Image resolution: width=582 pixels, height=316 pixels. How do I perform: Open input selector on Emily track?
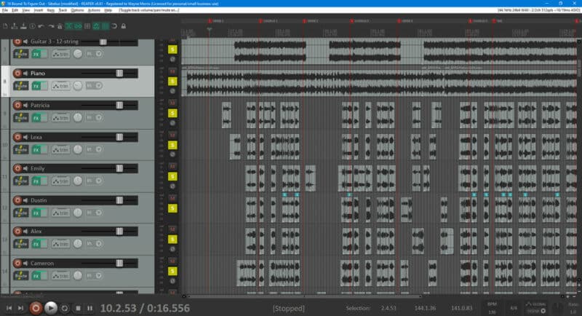pyautogui.click(x=94, y=181)
